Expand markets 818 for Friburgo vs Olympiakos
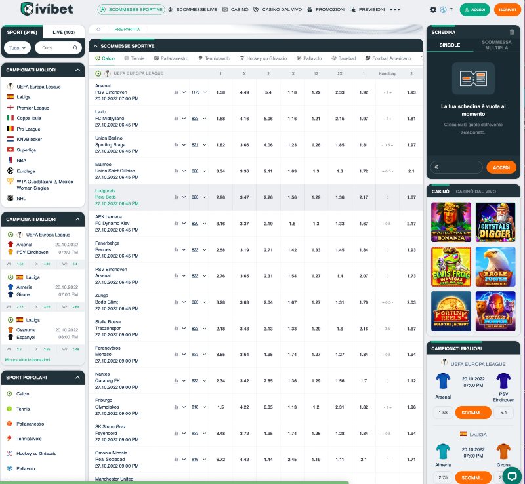 [199, 407]
